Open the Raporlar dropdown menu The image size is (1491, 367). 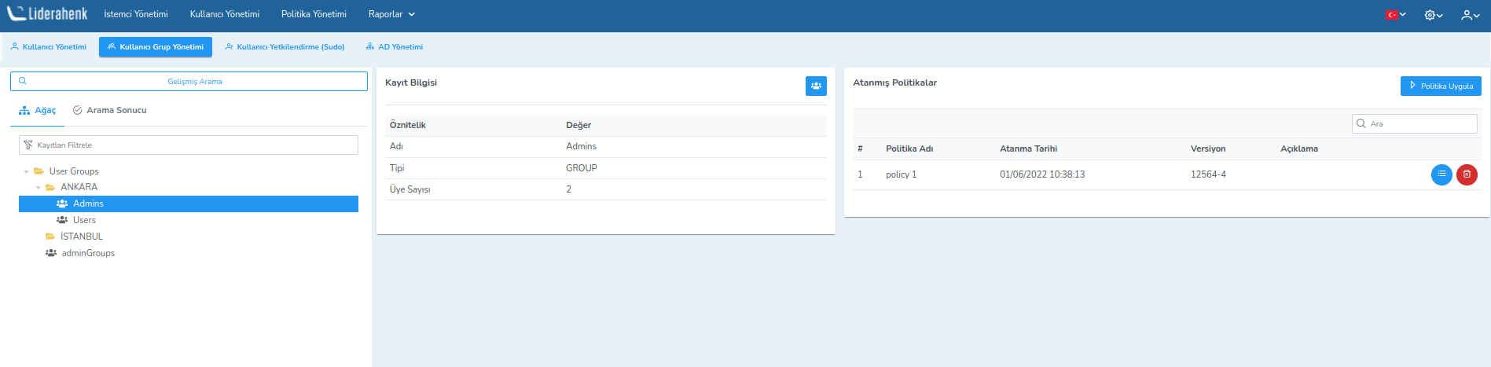pos(391,14)
